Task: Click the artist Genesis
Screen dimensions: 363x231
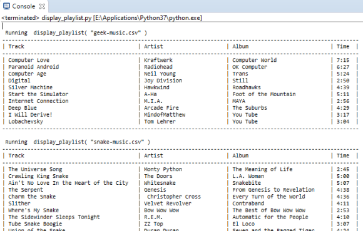Action: point(155,190)
